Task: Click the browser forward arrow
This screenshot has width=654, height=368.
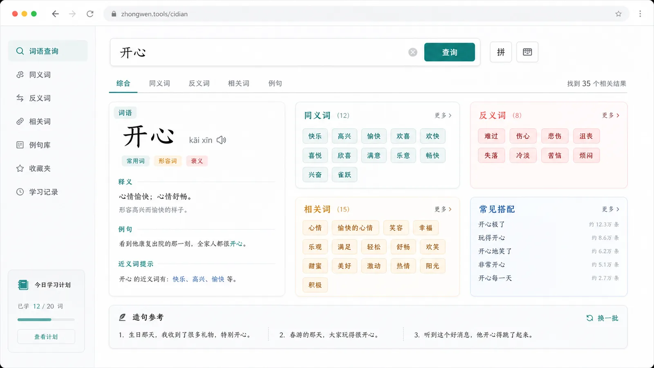Action: coord(72,14)
